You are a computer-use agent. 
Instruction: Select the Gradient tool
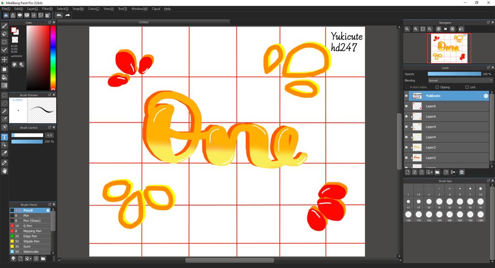4,85
